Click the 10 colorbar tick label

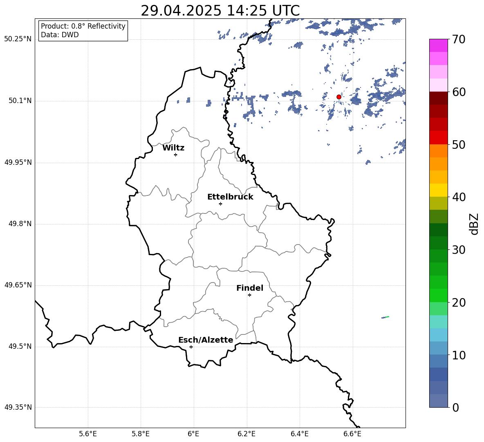[x=459, y=355]
